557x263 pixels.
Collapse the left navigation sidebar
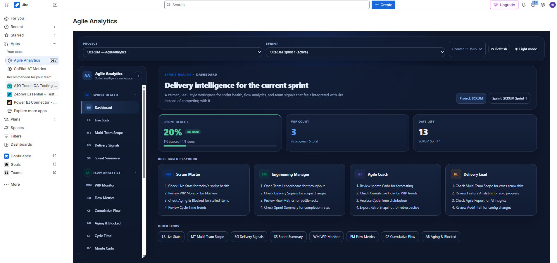tap(55, 5)
